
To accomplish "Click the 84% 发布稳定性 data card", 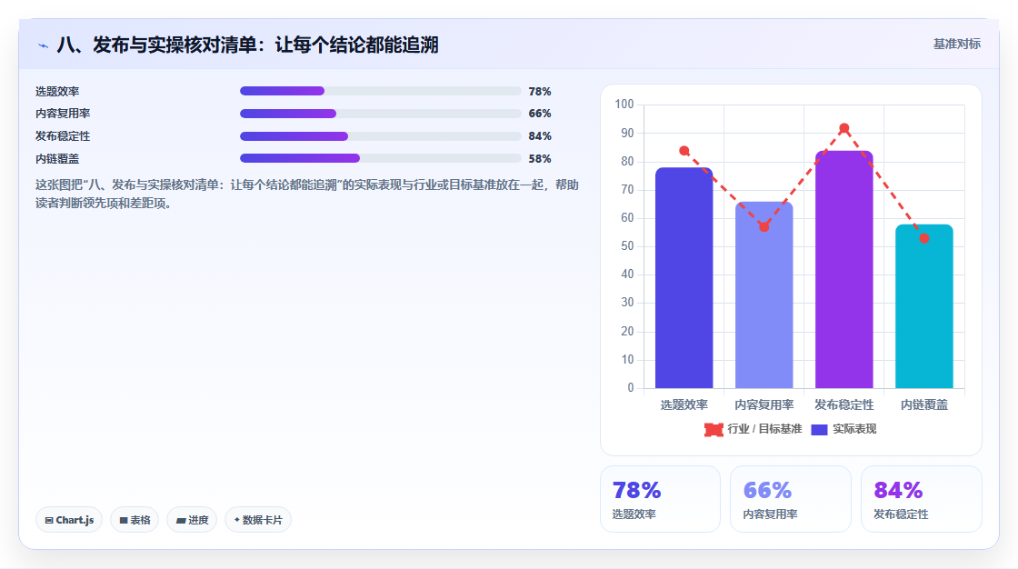I will point(922,499).
